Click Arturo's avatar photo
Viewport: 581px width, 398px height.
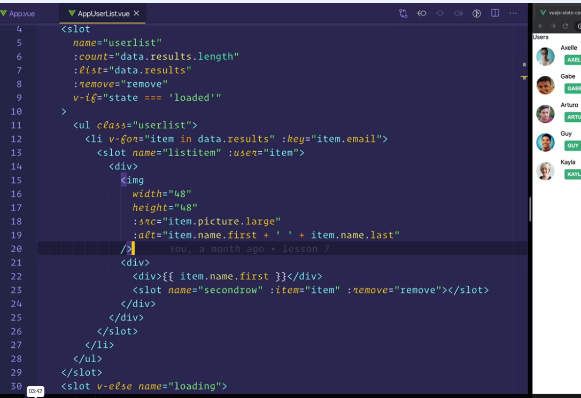pos(545,114)
